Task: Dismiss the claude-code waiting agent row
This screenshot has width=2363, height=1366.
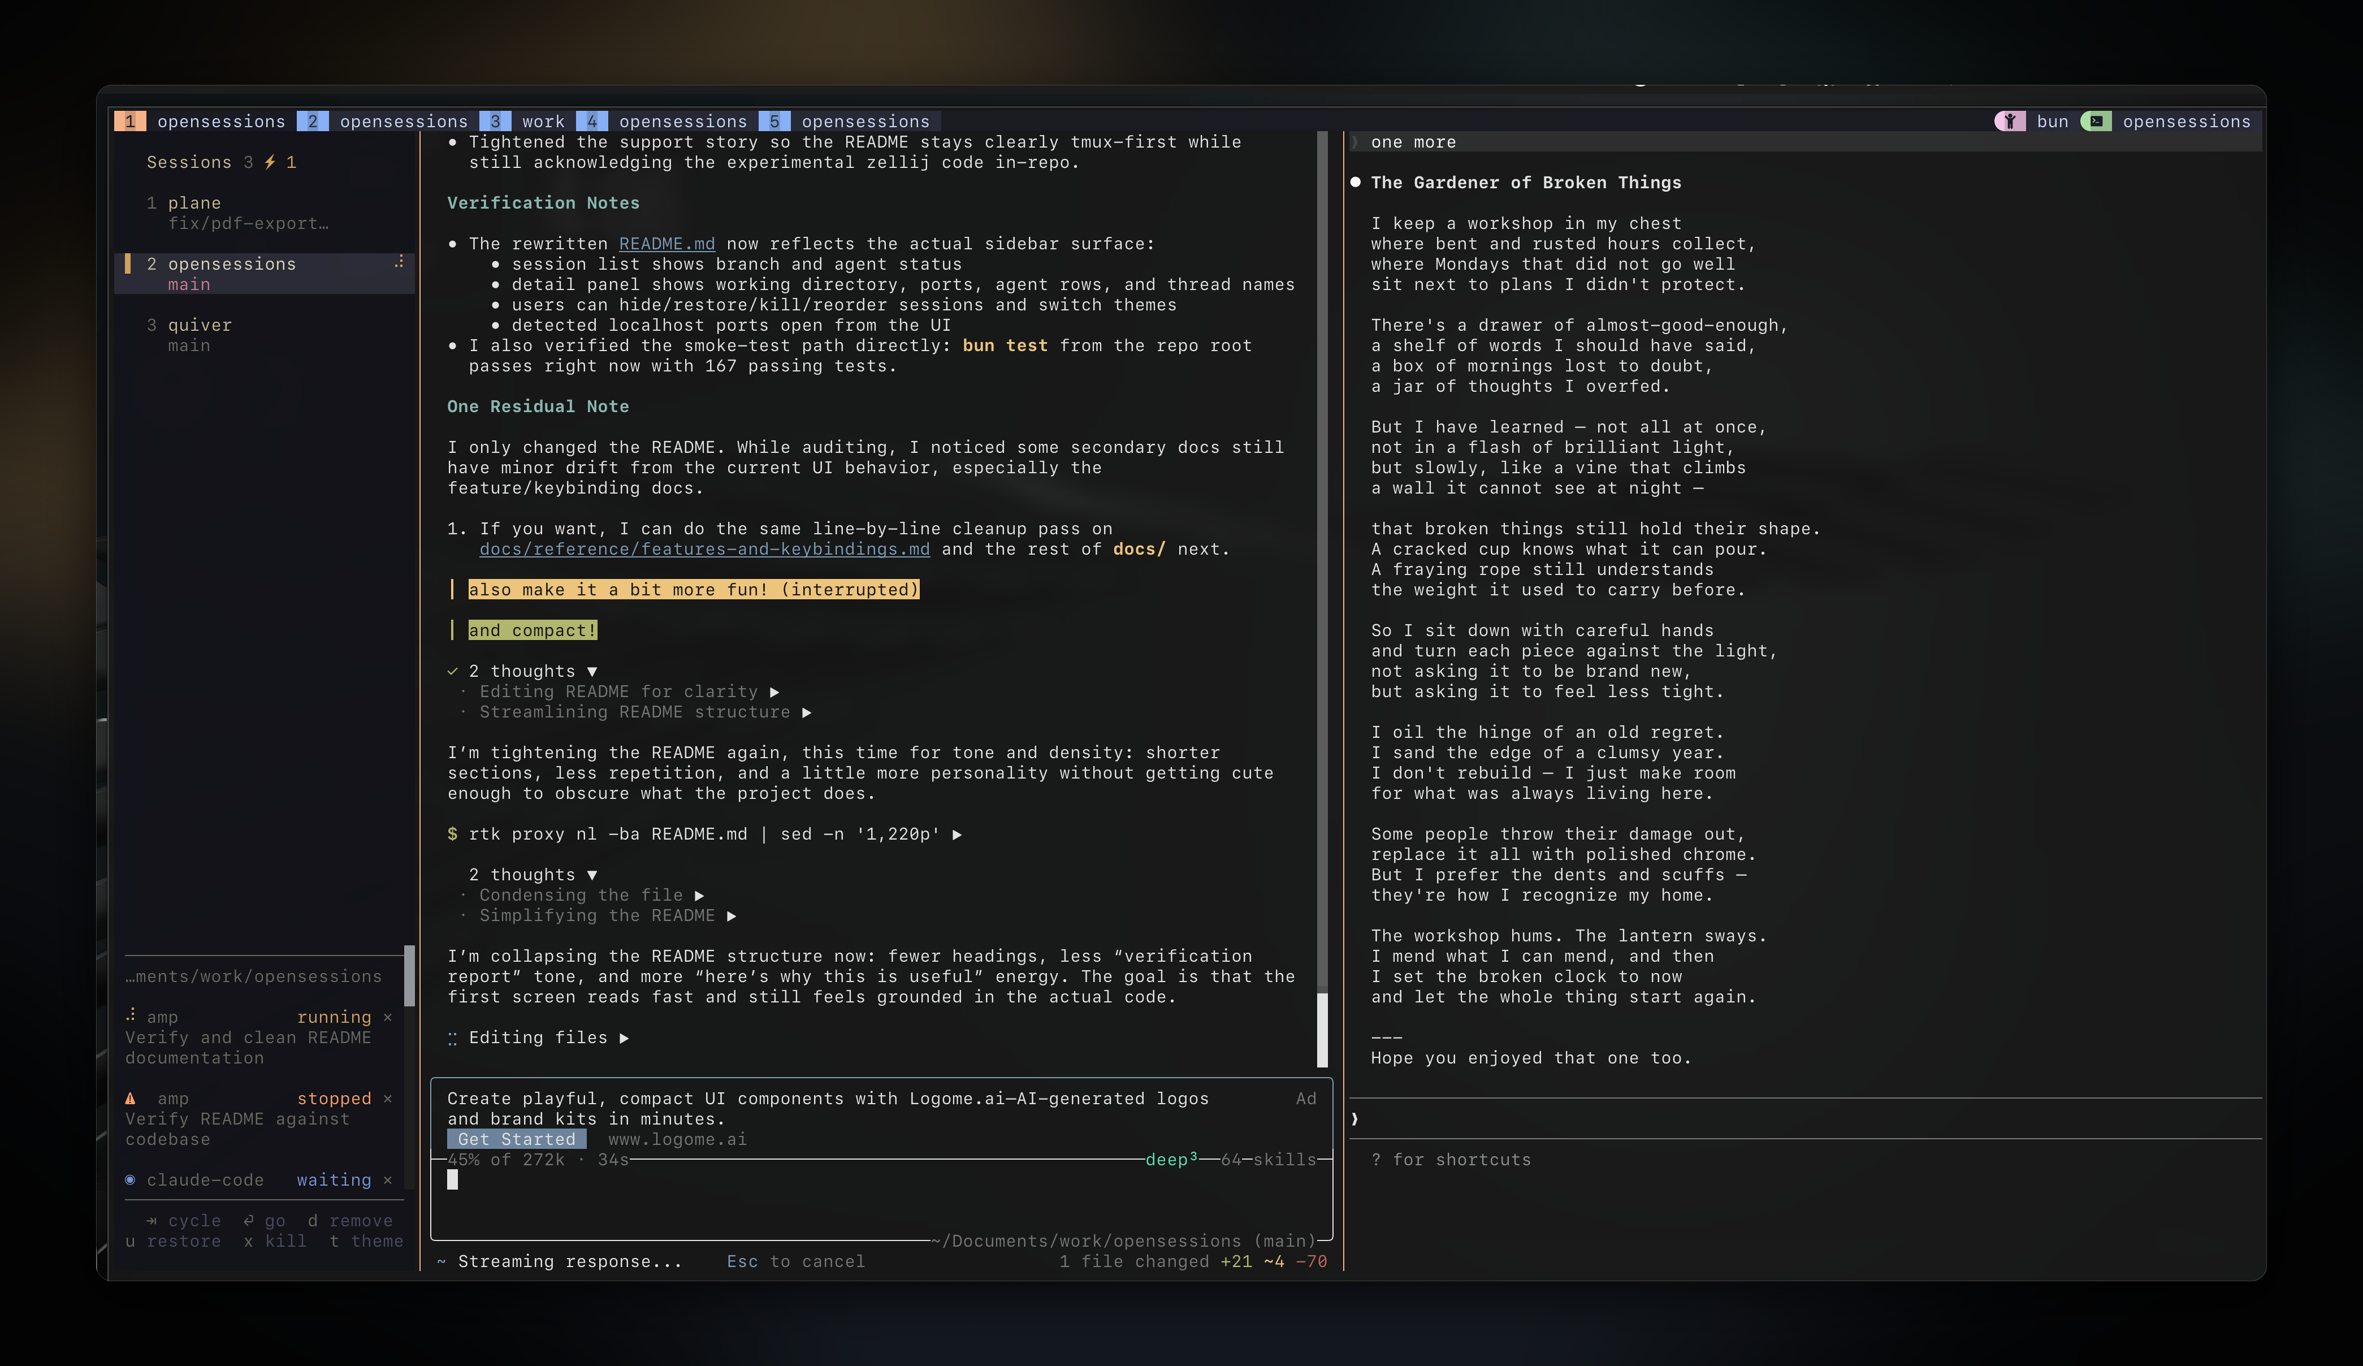Action: (387, 1179)
